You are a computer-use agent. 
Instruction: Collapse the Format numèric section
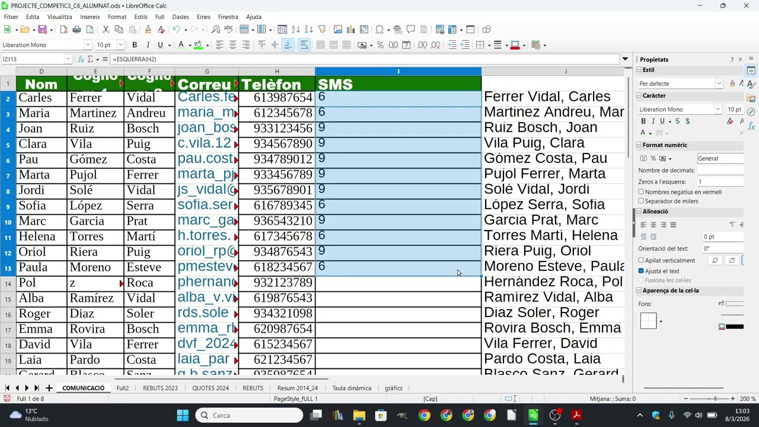click(x=639, y=145)
